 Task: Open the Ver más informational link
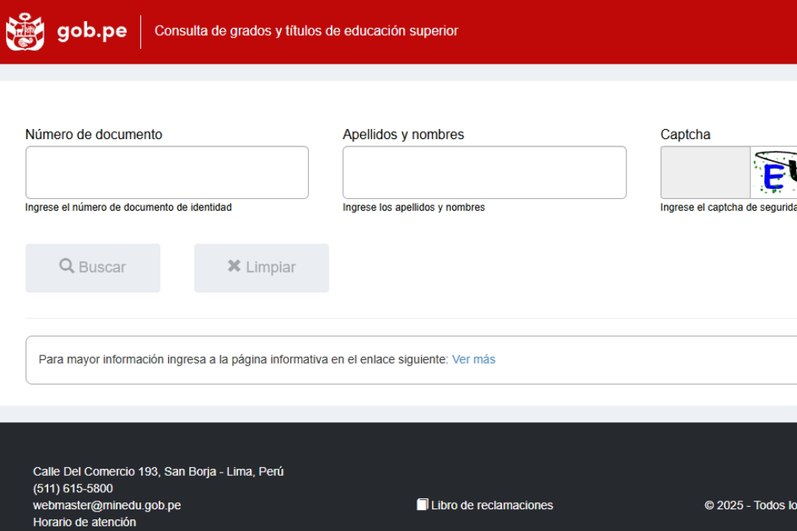point(473,359)
